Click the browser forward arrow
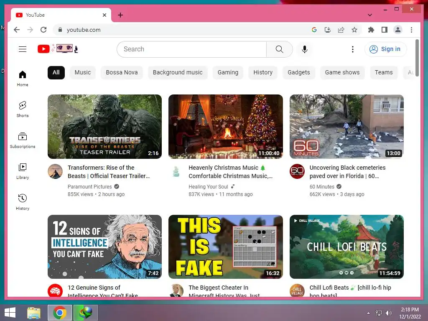 tap(30, 30)
